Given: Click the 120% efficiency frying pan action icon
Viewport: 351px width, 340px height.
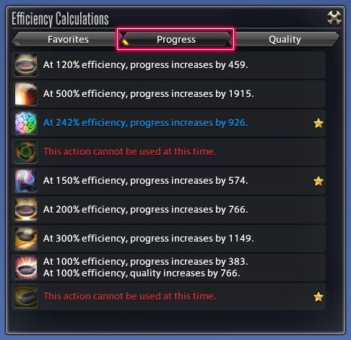Looking at the screenshot, I should click(x=26, y=65).
